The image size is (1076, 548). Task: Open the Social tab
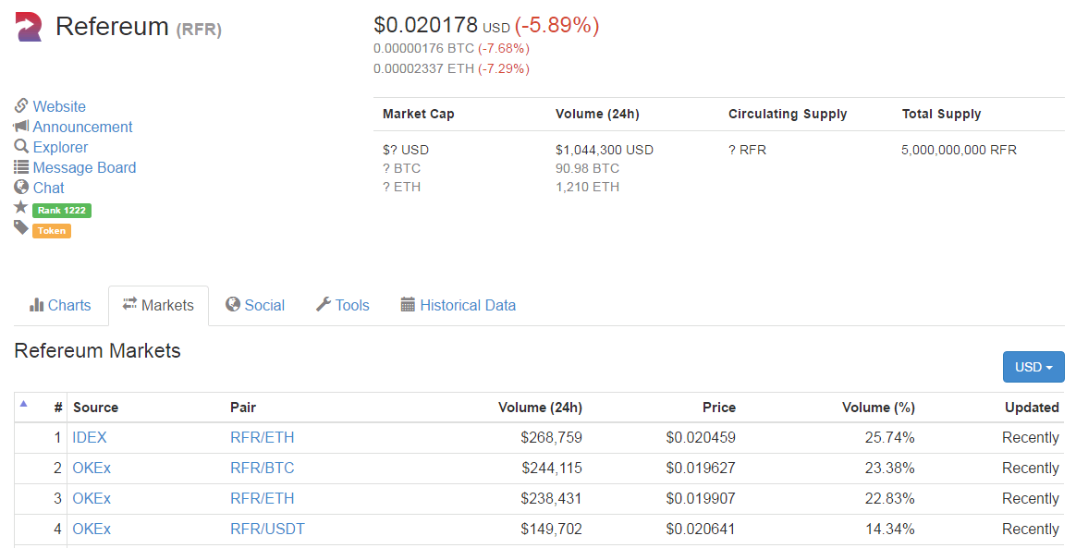point(254,305)
